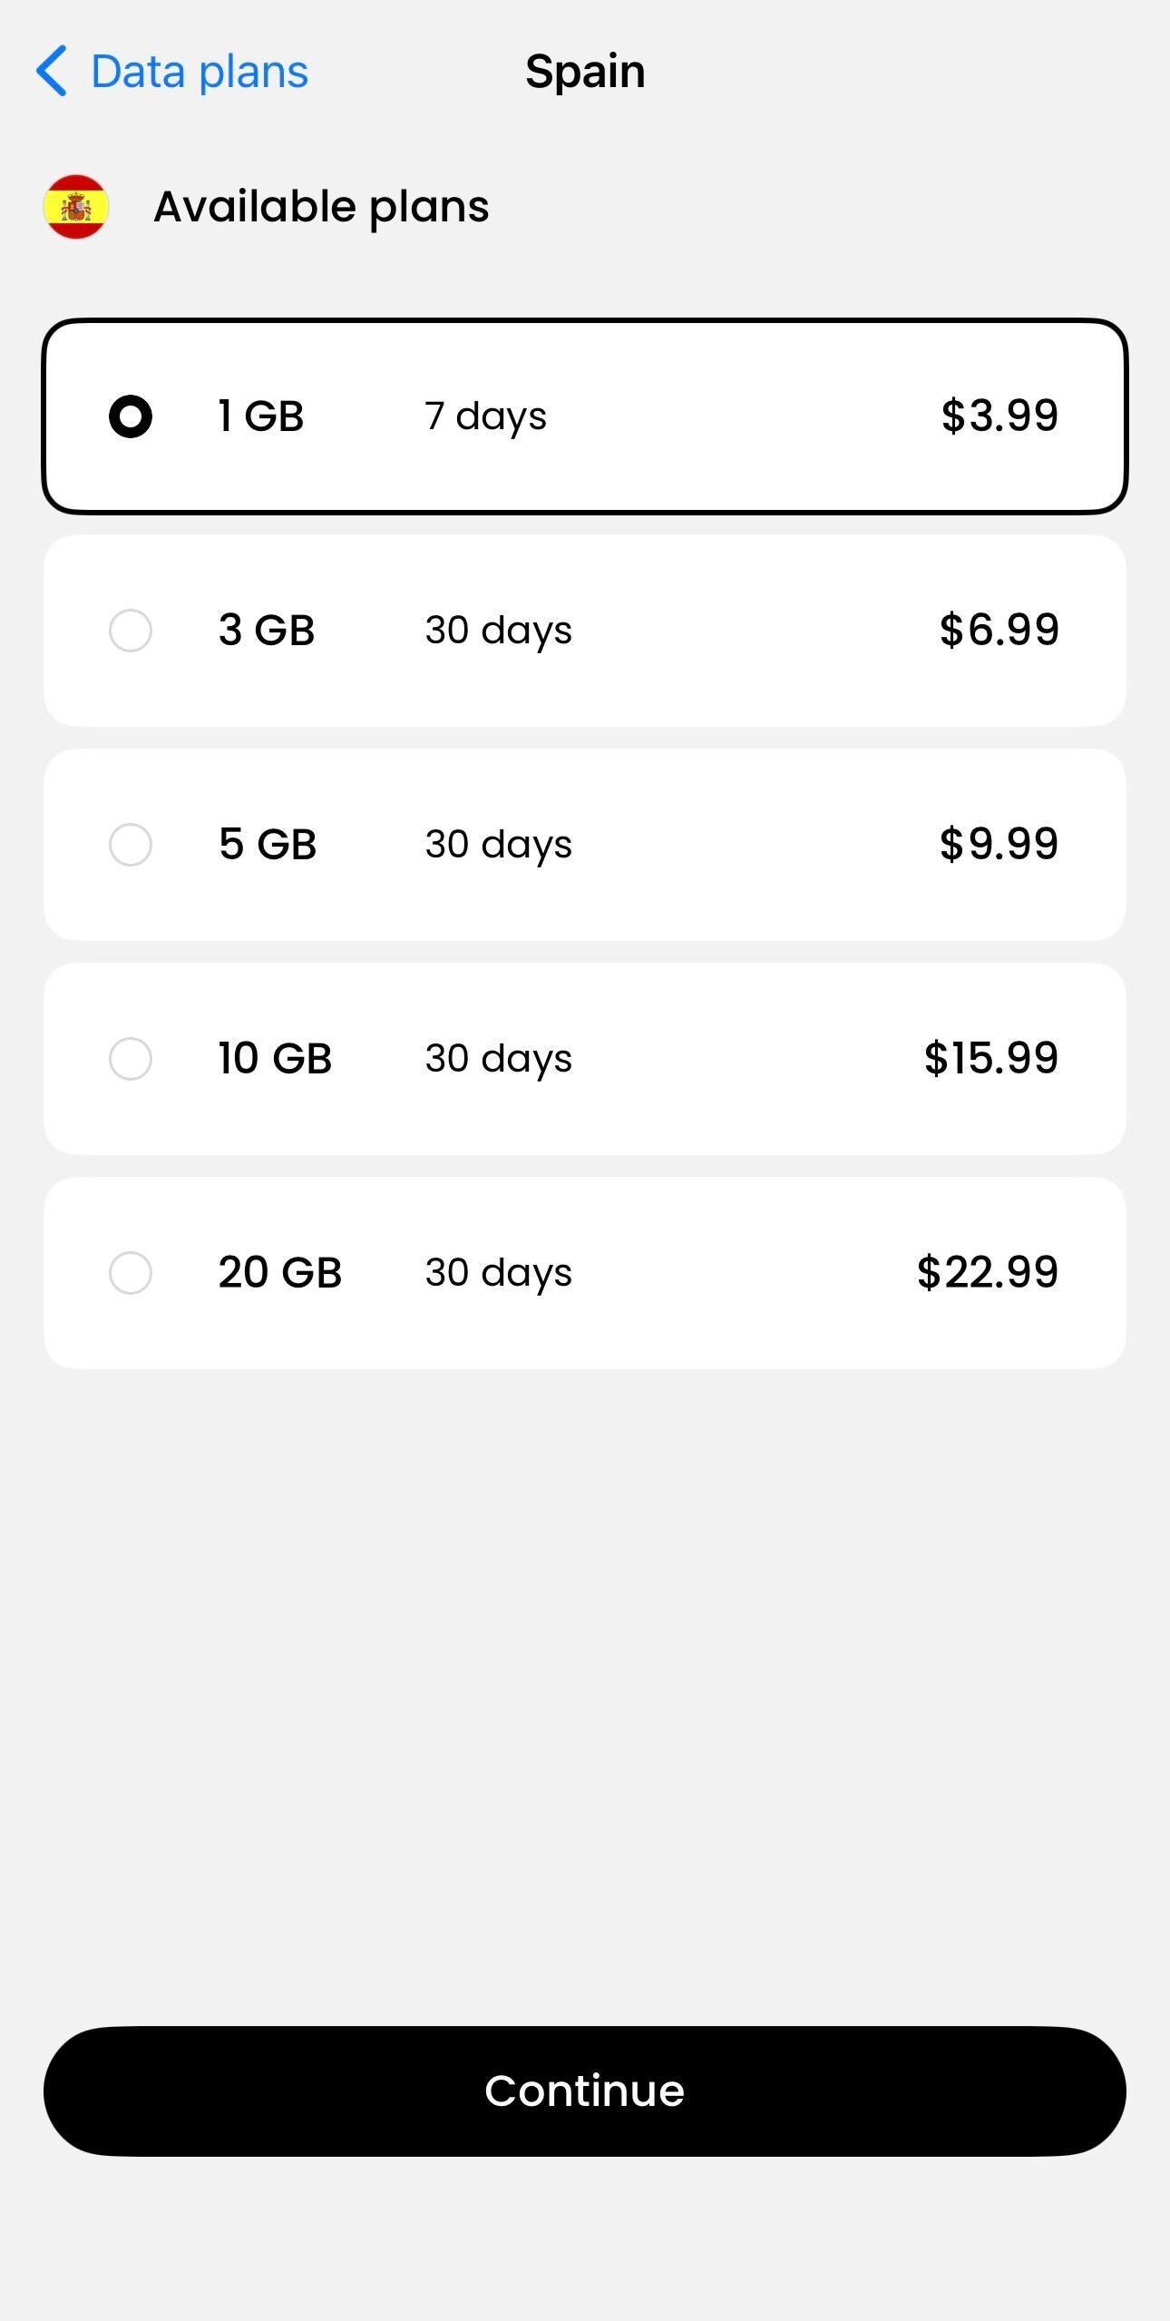Tap the 5 GB plan label
Viewport: 1170px width, 2321px height.
(x=268, y=844)
